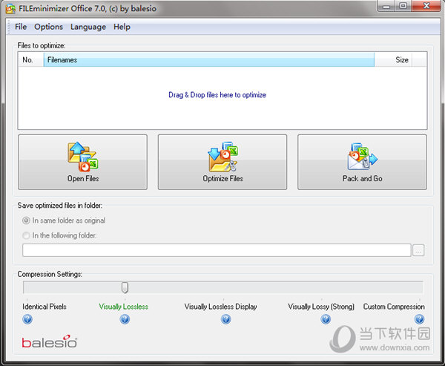Show help for Identical Pixels
This screenshot has width=445, height=366.
click(x=27, y=319)
